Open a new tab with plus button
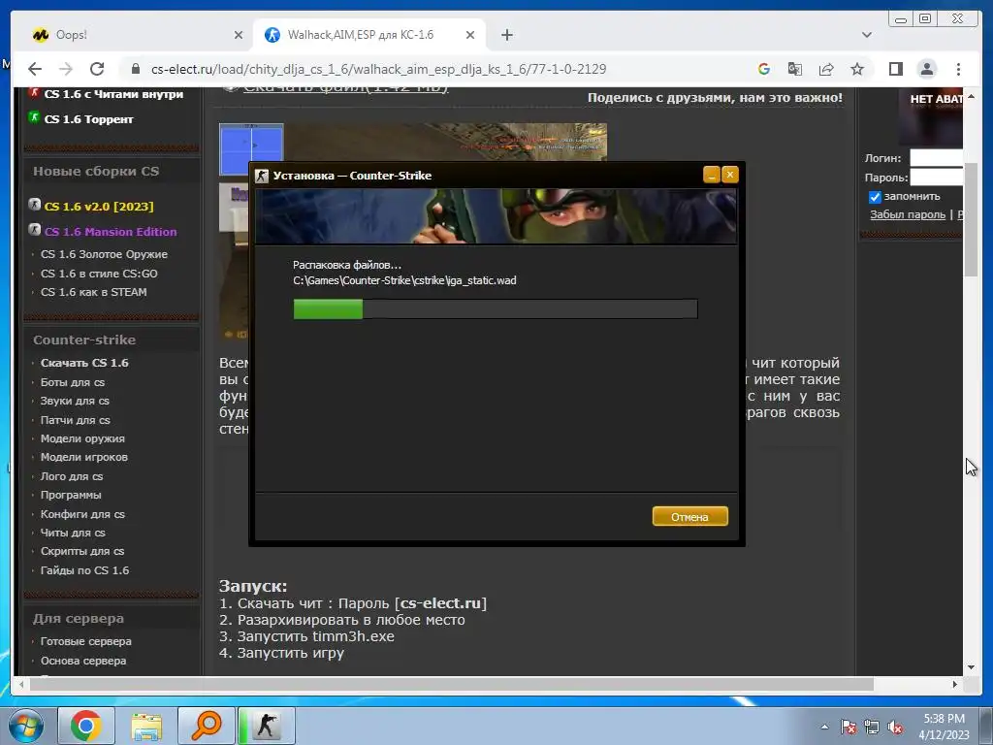Viewport: 993px width, 745px height. click(506, 35)
